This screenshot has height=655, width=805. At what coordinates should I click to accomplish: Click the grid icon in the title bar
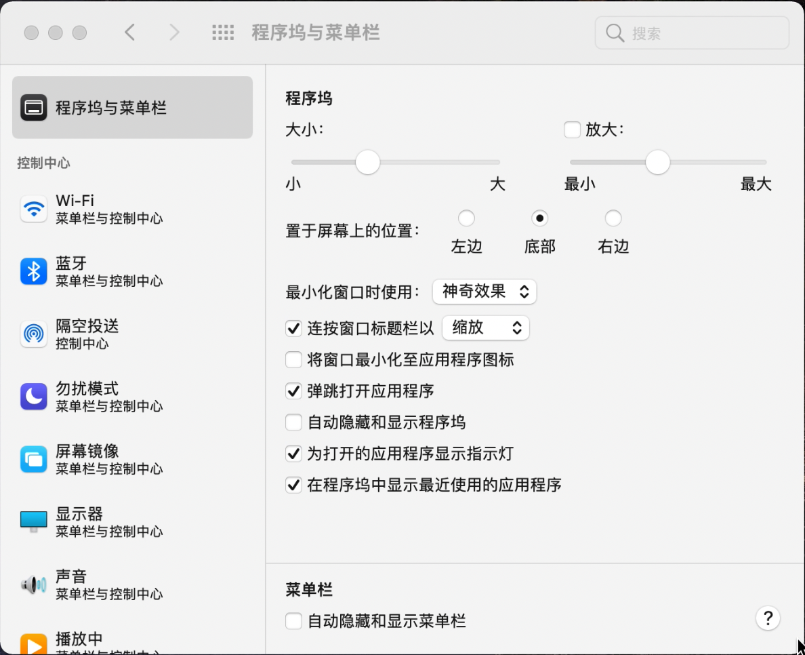tap(223, 32)
